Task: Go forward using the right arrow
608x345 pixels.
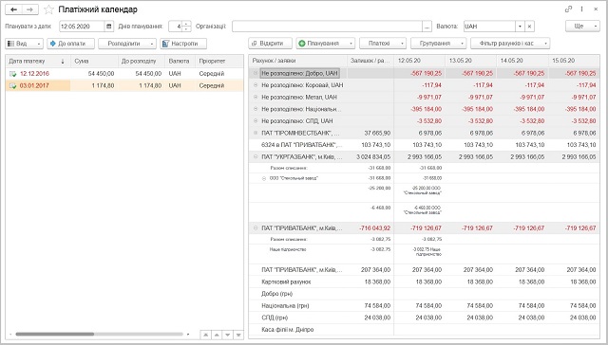Action: click(x=29, y=9)
